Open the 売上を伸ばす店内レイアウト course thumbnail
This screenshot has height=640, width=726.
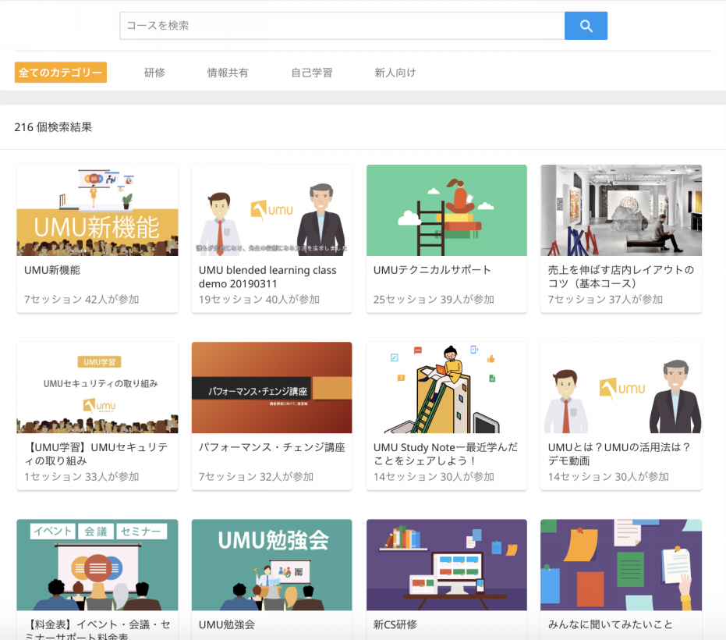621,210
